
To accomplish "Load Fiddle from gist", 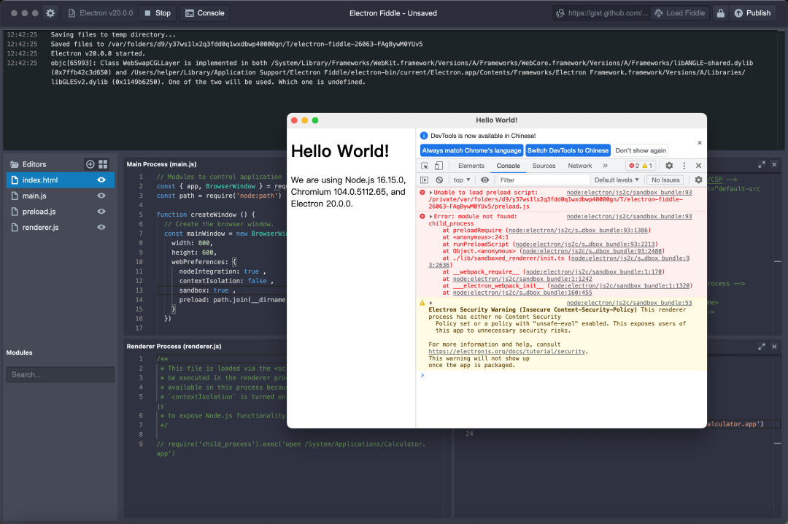I will coord(680,13).
